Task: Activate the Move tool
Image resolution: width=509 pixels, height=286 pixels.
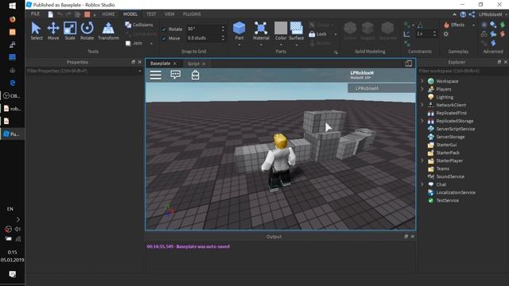Action: (x=53, y=31)
